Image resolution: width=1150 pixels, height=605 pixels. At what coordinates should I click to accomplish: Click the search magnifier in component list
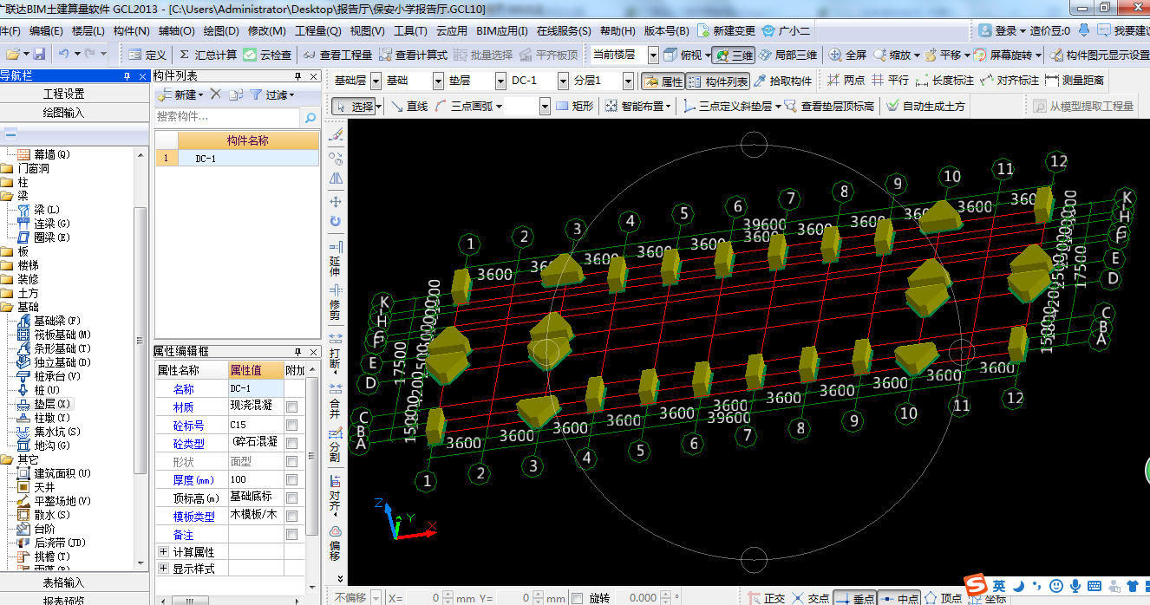[x=310, y=117]
